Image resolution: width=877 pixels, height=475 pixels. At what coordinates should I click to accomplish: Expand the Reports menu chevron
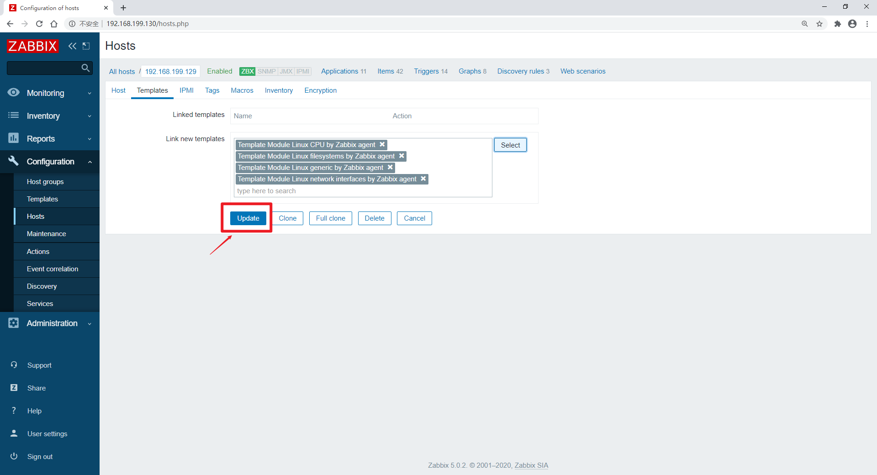(90, 139)
